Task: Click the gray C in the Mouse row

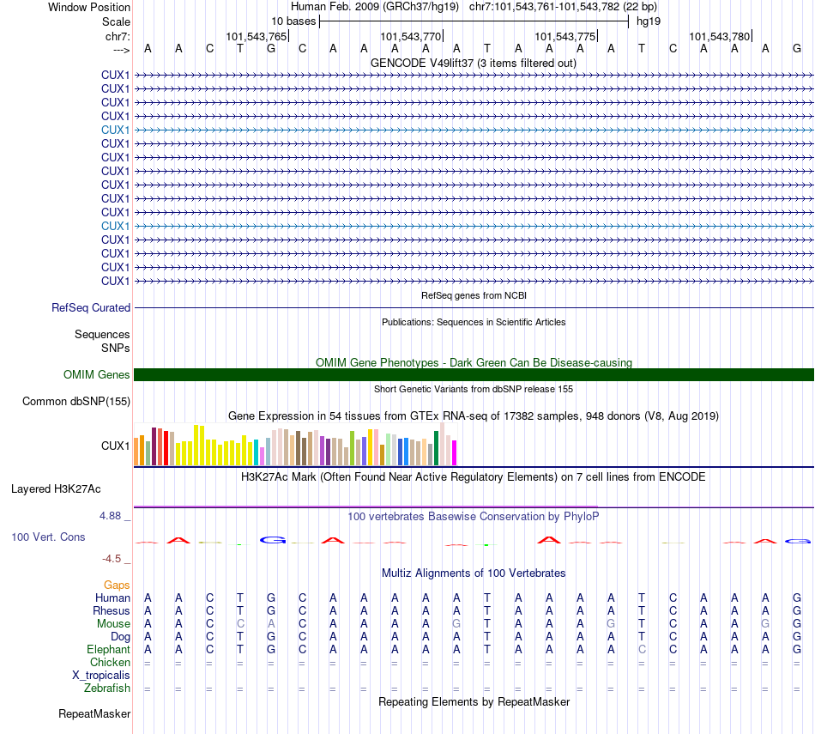Action: 240,624
